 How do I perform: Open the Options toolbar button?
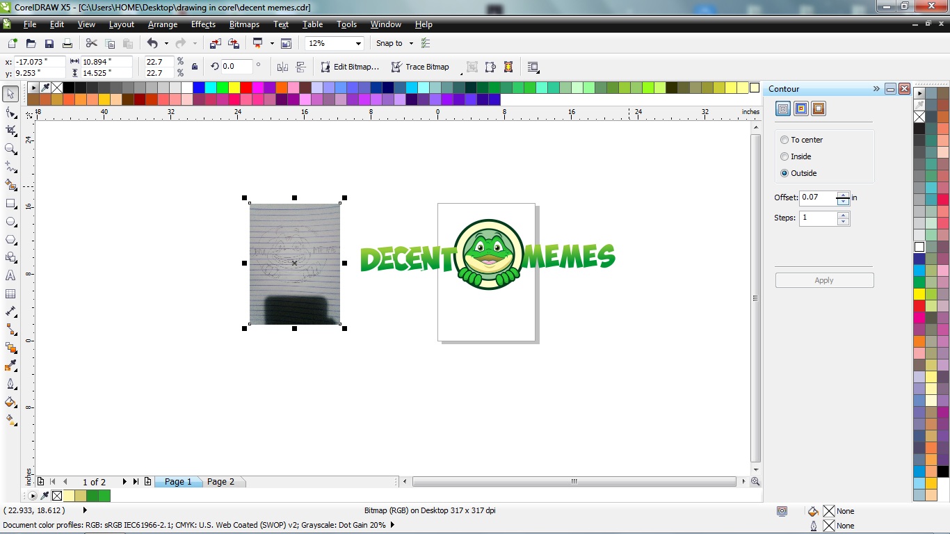coord(426,43)
